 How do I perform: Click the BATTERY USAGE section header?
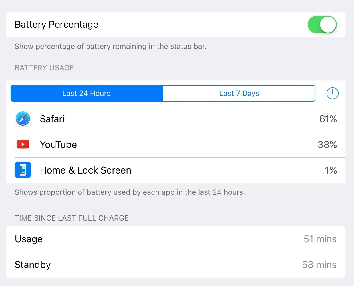point(44,68)
